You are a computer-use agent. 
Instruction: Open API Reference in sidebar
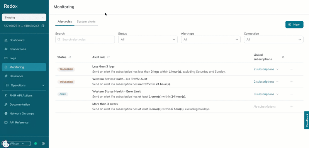click(24, 123)
